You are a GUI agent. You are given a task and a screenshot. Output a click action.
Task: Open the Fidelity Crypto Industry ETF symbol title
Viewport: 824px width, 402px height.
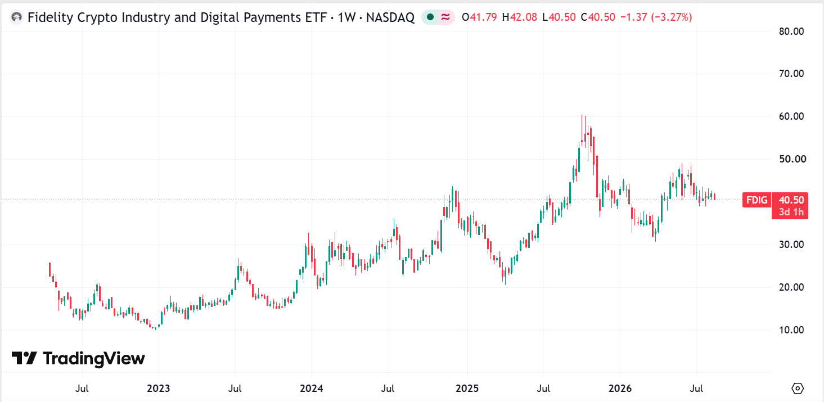click(221, 17)
